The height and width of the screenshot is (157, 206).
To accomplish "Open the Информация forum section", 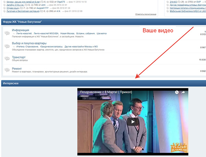I will (x=21, y=30).
